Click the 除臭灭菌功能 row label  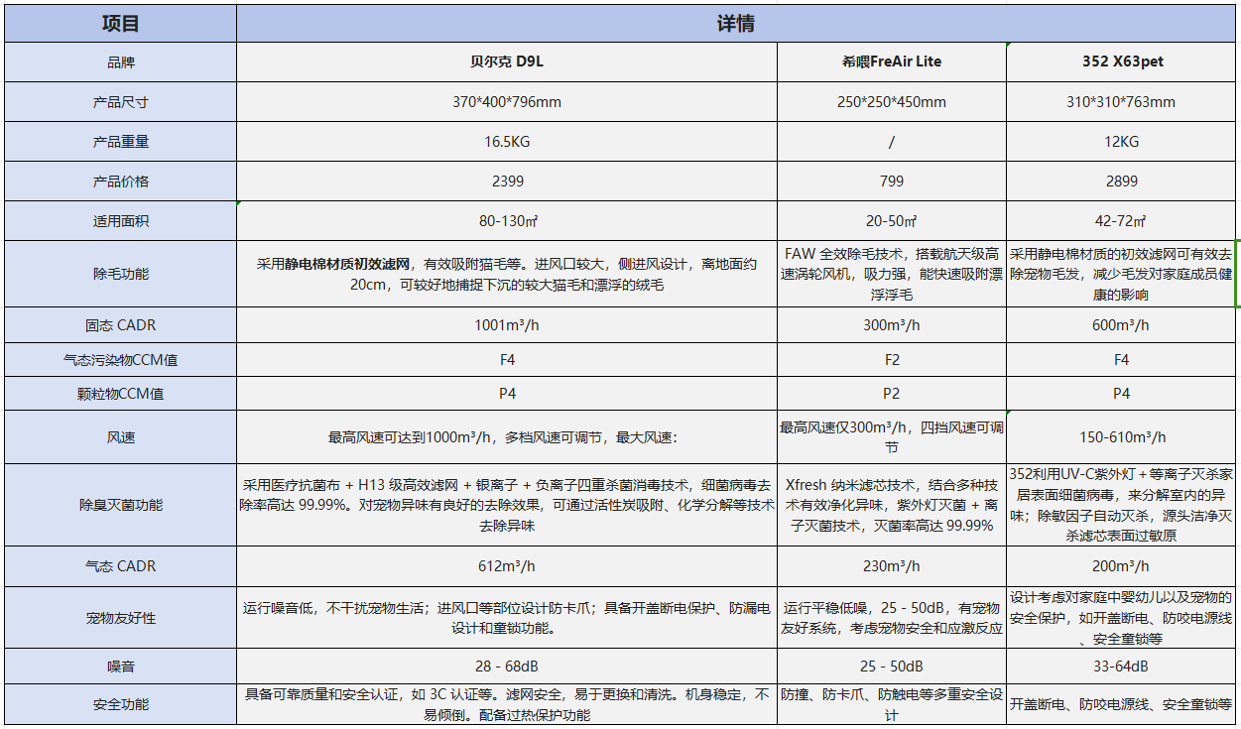[120, 505]
